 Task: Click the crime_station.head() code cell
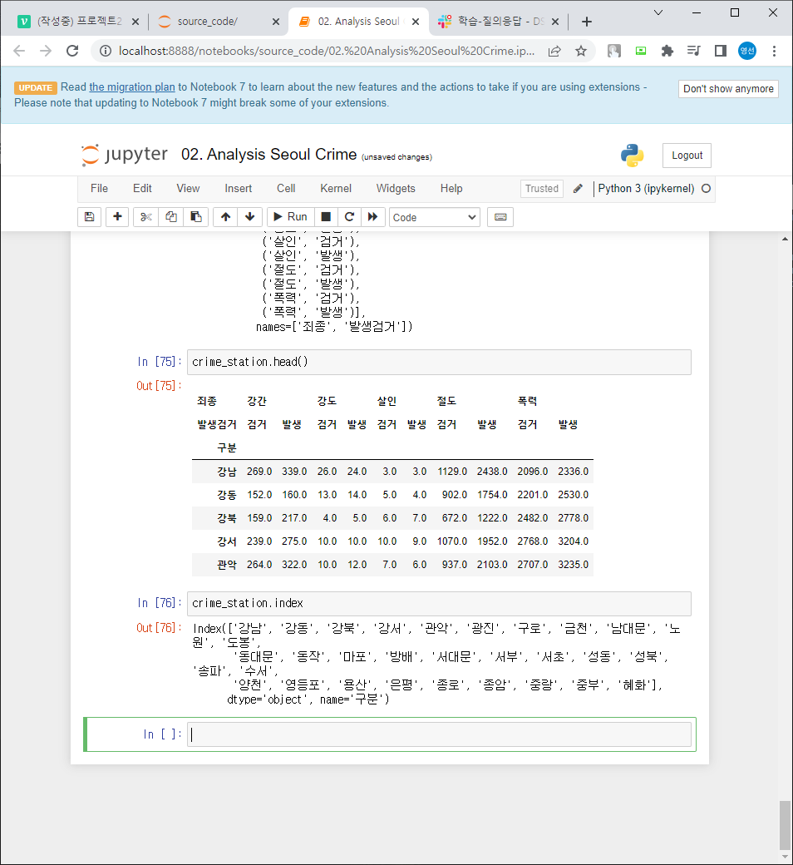439,362
